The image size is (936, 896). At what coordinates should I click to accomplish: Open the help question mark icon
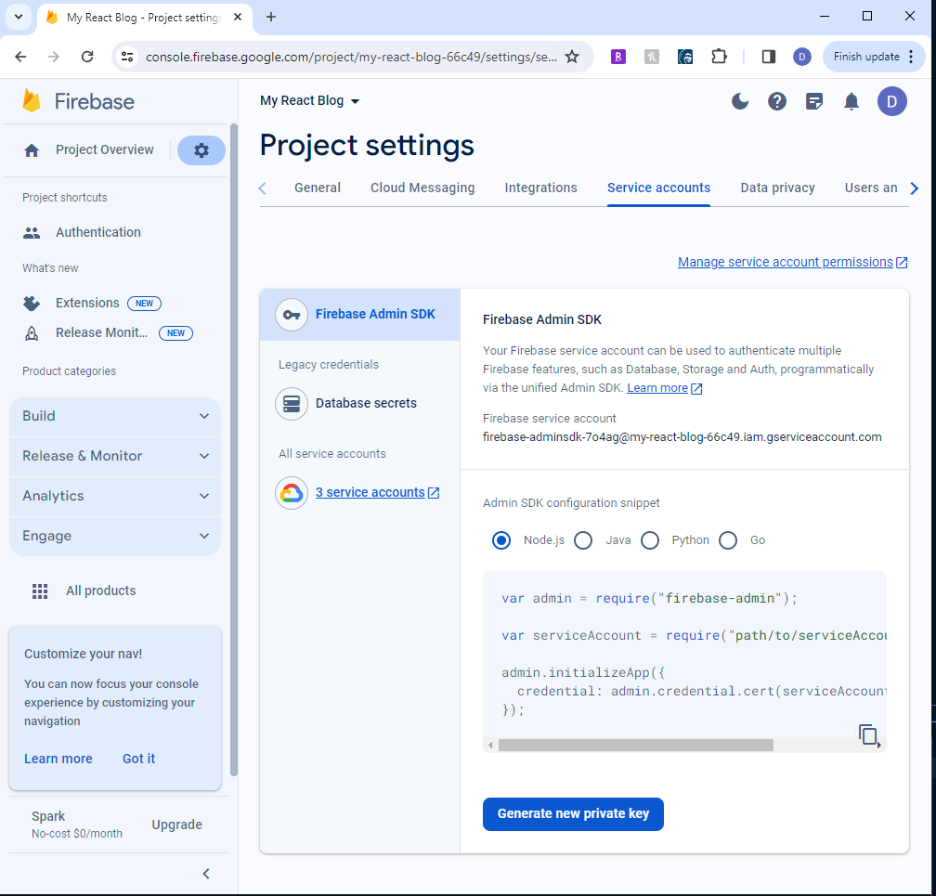click(x=776, y=101)
